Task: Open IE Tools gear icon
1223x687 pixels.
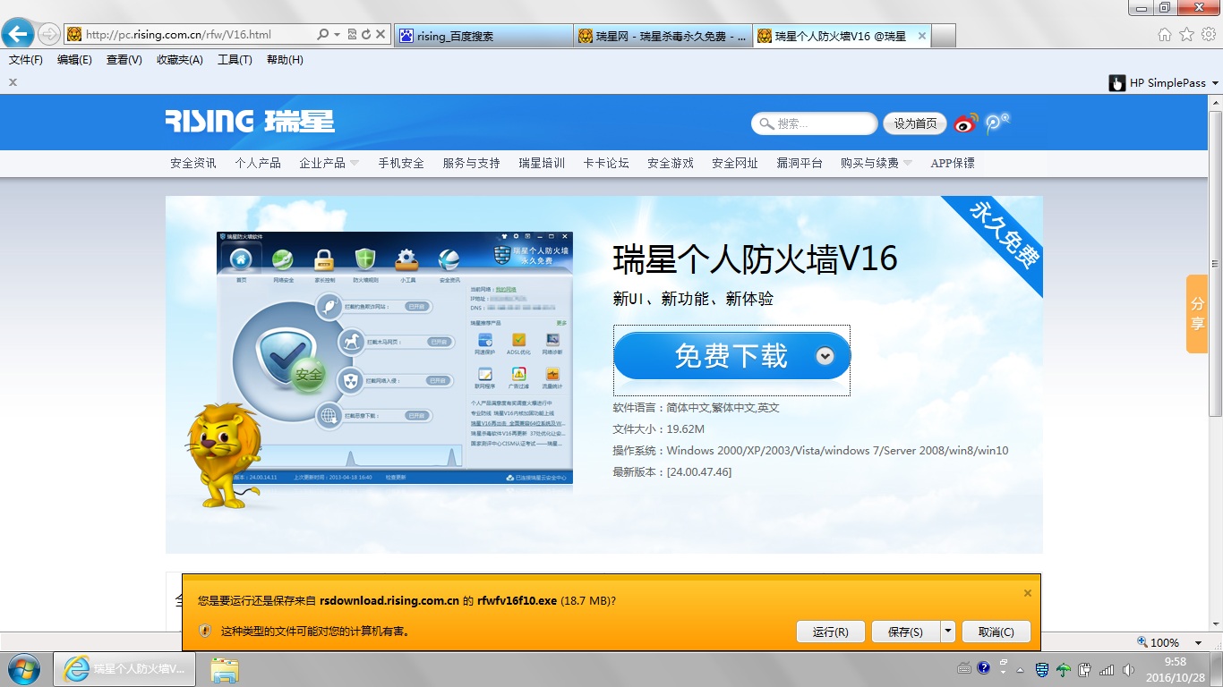Action: pyautogui.click(x=1208, y=35)
